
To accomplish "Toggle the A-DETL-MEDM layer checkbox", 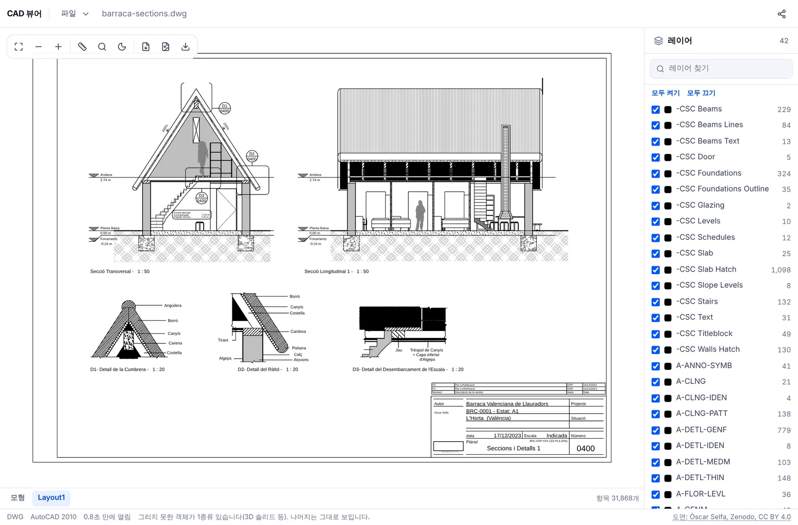I will click(x=655, y=463).
